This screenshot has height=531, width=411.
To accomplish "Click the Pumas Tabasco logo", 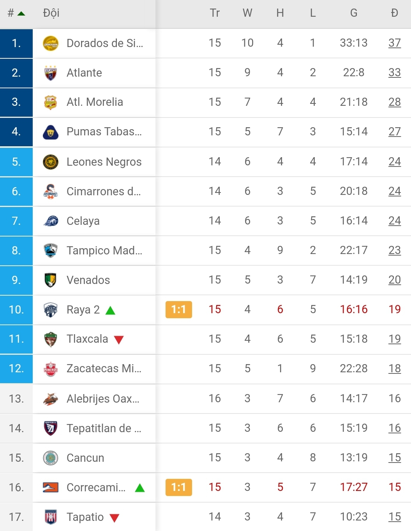I will point(51,132).
